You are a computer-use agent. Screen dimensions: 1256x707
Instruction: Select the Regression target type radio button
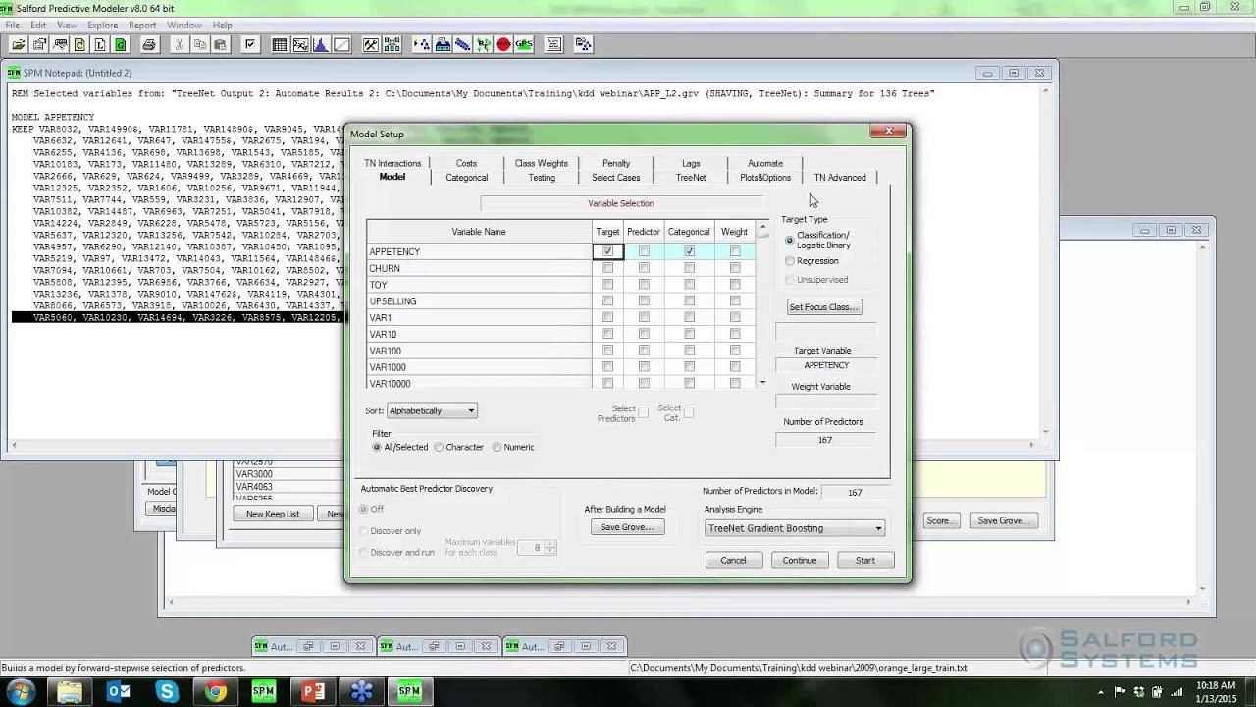[x=790, y=261]
